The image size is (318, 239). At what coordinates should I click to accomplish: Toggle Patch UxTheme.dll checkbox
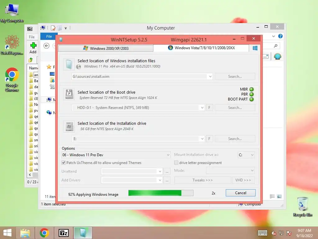click(x=63, y=162)
